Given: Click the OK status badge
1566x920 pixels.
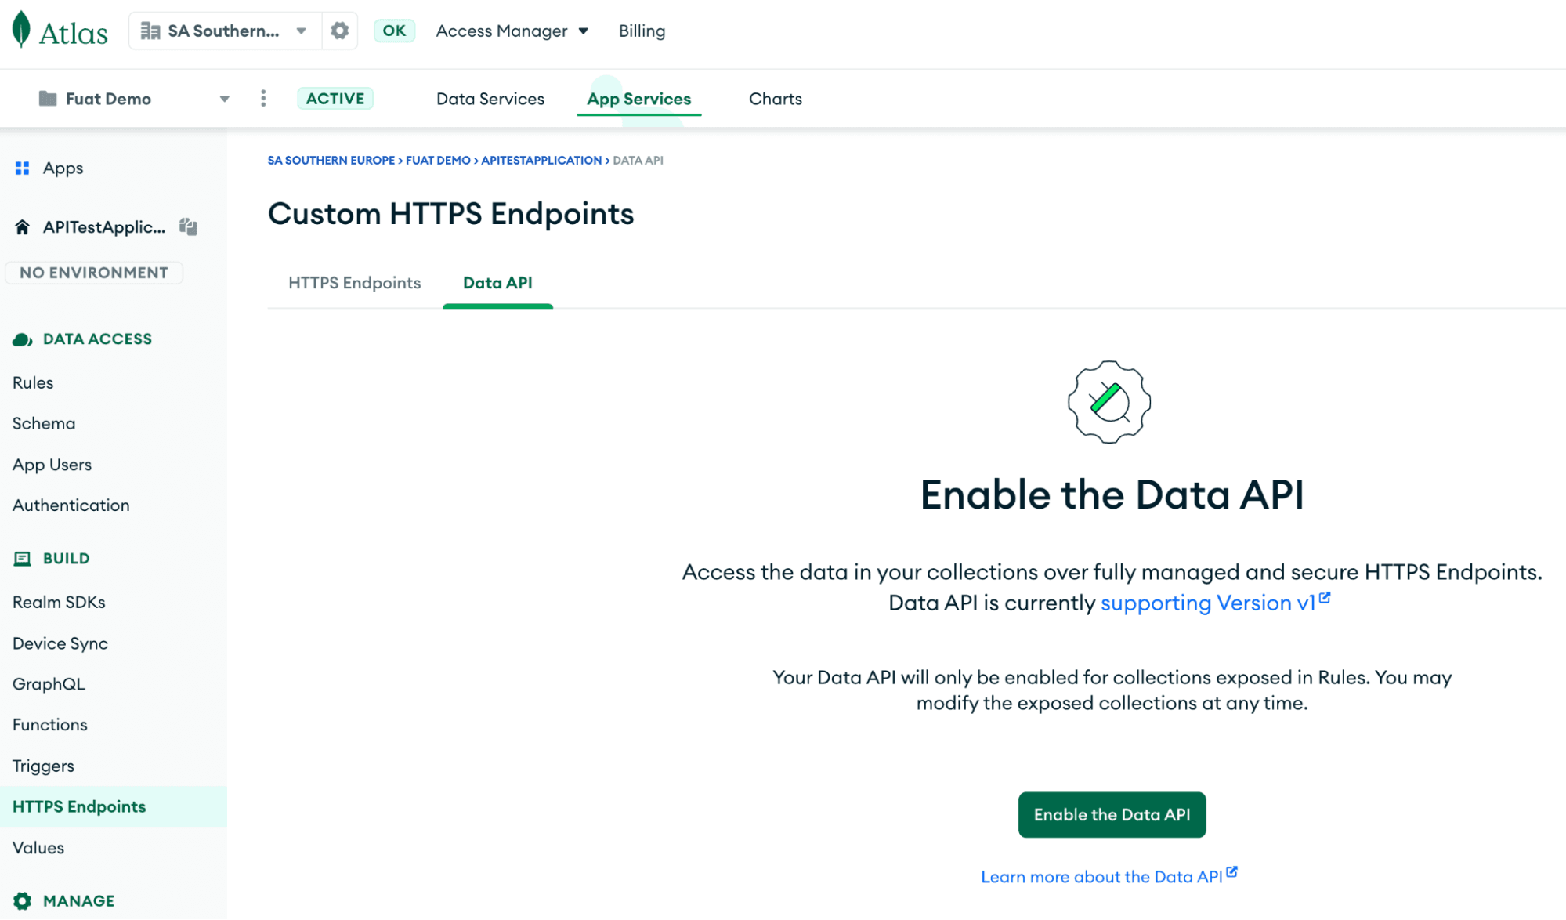Looking at the screenshot, I should (x=394, y=31).
